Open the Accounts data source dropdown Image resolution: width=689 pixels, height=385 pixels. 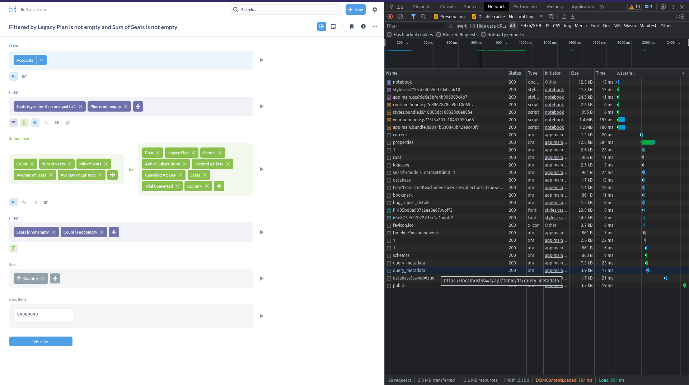41,60
